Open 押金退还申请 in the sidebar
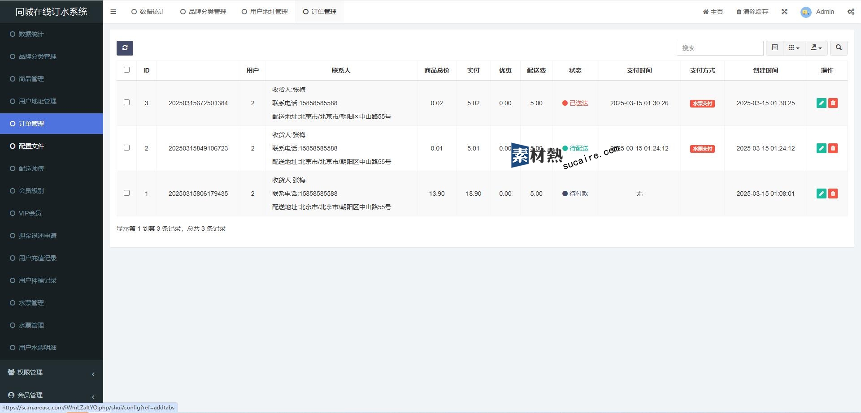This screenshot has width=861, height=413. [52, 236]
